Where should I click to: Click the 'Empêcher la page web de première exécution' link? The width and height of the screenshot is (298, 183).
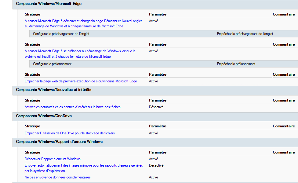[81, 81]
